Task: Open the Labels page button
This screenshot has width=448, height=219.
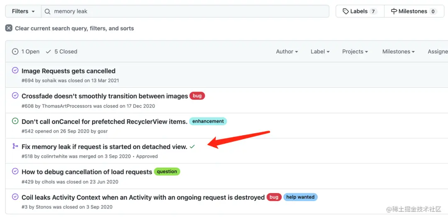Action: coord(359,11)
